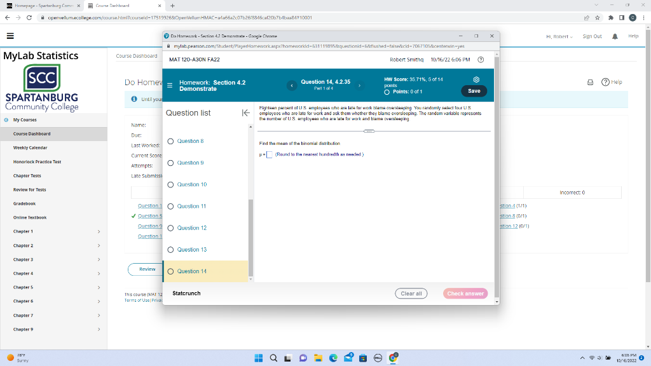The image size is (651, 366).
Task: Open the homework menu icon beside Homework title
Action: tap(170, 86)
